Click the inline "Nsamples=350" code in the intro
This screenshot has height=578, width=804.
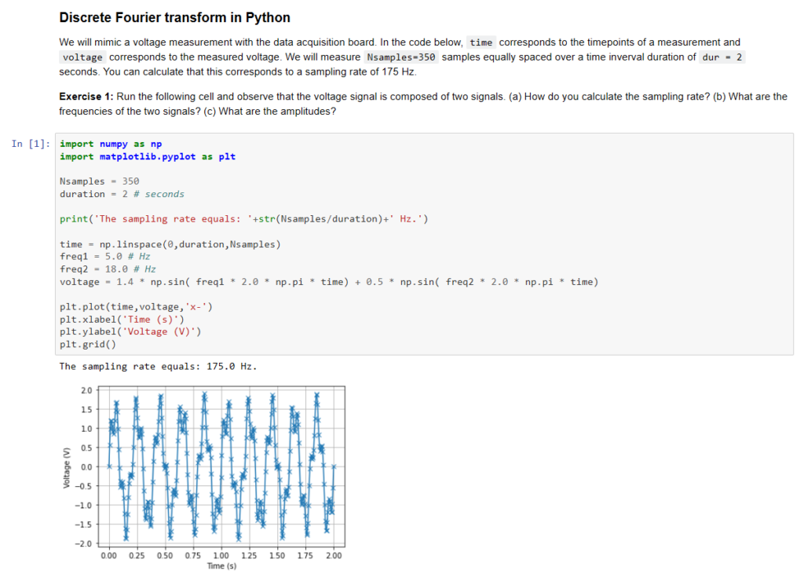(x=401, y=57)
